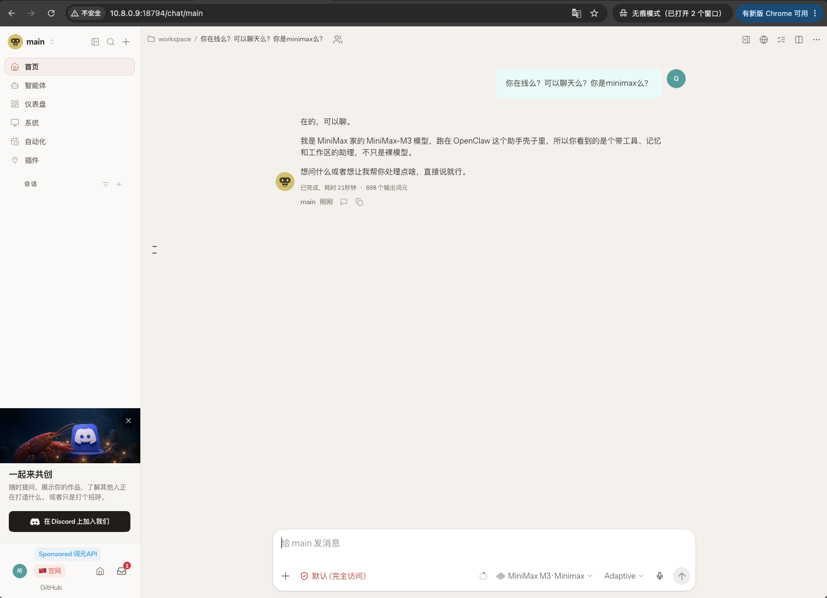Open 仪表盘 in the sidebar
This screenshot has width=827, height=598.
click(69, 104)
